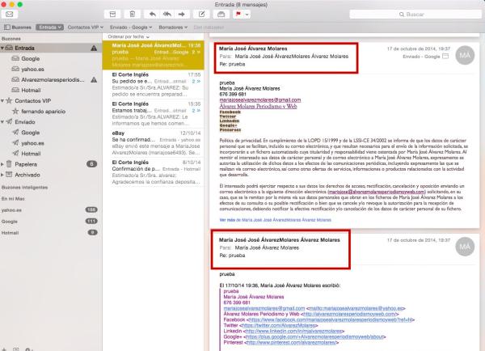The width and height of the screenshot is (485, 351).
Task: Select yahoo.es under Enviado
Action: click(32, 142)
